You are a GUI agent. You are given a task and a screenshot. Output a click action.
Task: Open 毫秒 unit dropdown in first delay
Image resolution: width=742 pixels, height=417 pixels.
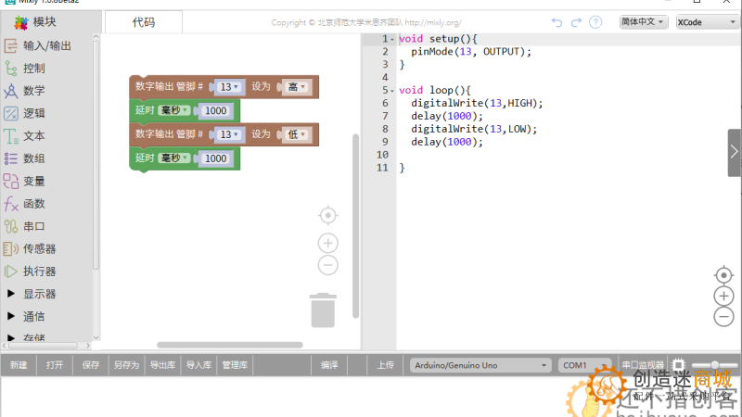[x=174, y=110]
